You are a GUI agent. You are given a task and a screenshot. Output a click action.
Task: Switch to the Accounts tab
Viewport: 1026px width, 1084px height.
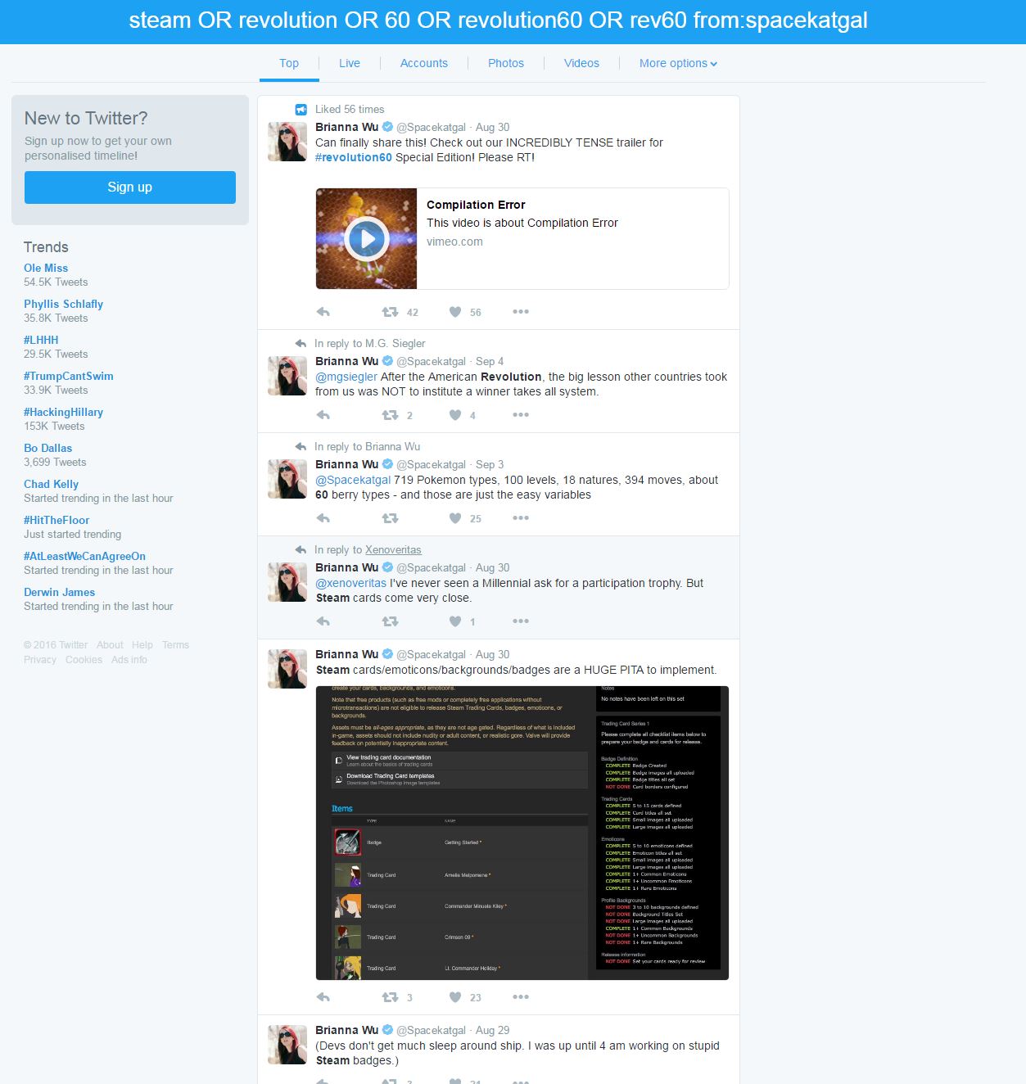click(424, 63)
